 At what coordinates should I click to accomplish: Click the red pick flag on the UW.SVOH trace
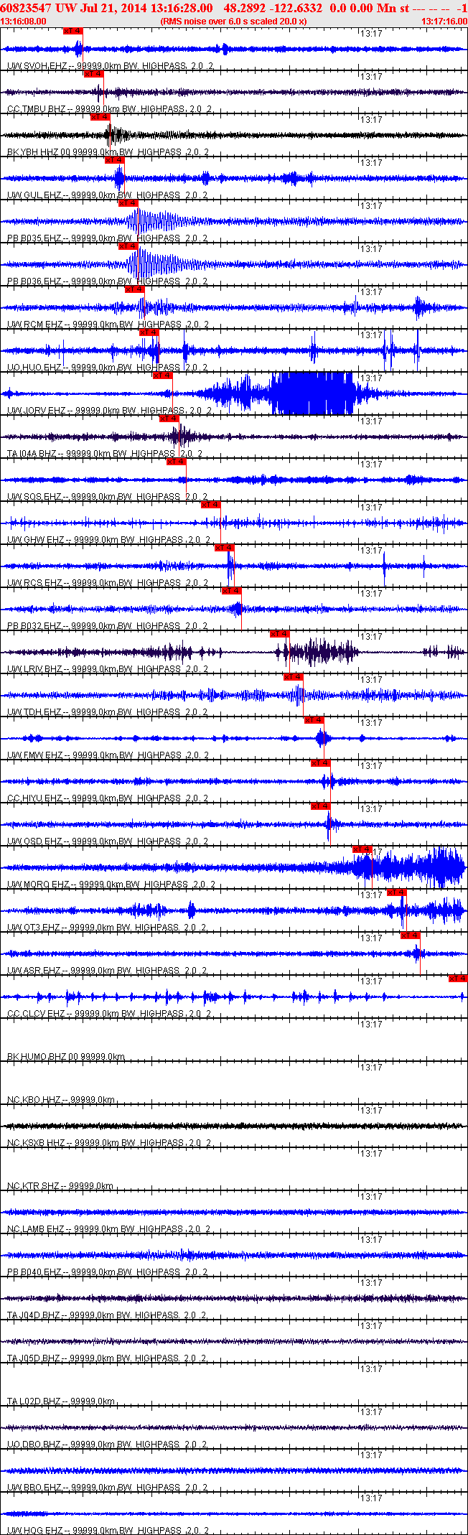tap(72, 31)
